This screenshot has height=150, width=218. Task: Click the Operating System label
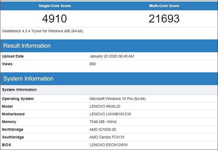(18, 99)
